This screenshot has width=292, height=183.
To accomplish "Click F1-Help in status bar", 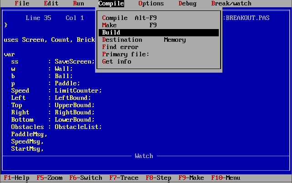I will 16,178.
